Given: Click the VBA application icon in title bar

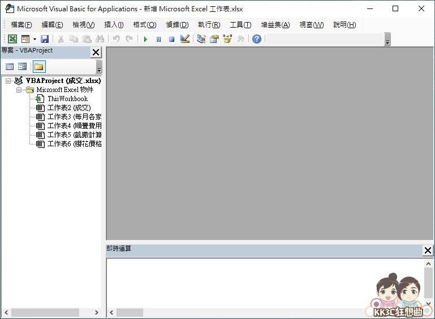Looking at the screenshot, I should [10, 8].
